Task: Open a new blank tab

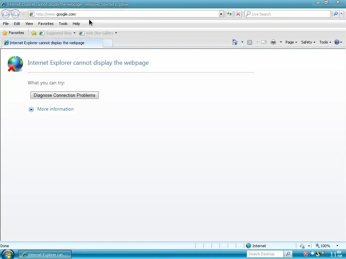Action: [108, 43]
